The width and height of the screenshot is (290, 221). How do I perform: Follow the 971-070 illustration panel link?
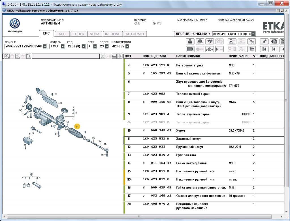pyautogui.click(x=234, y=86)
